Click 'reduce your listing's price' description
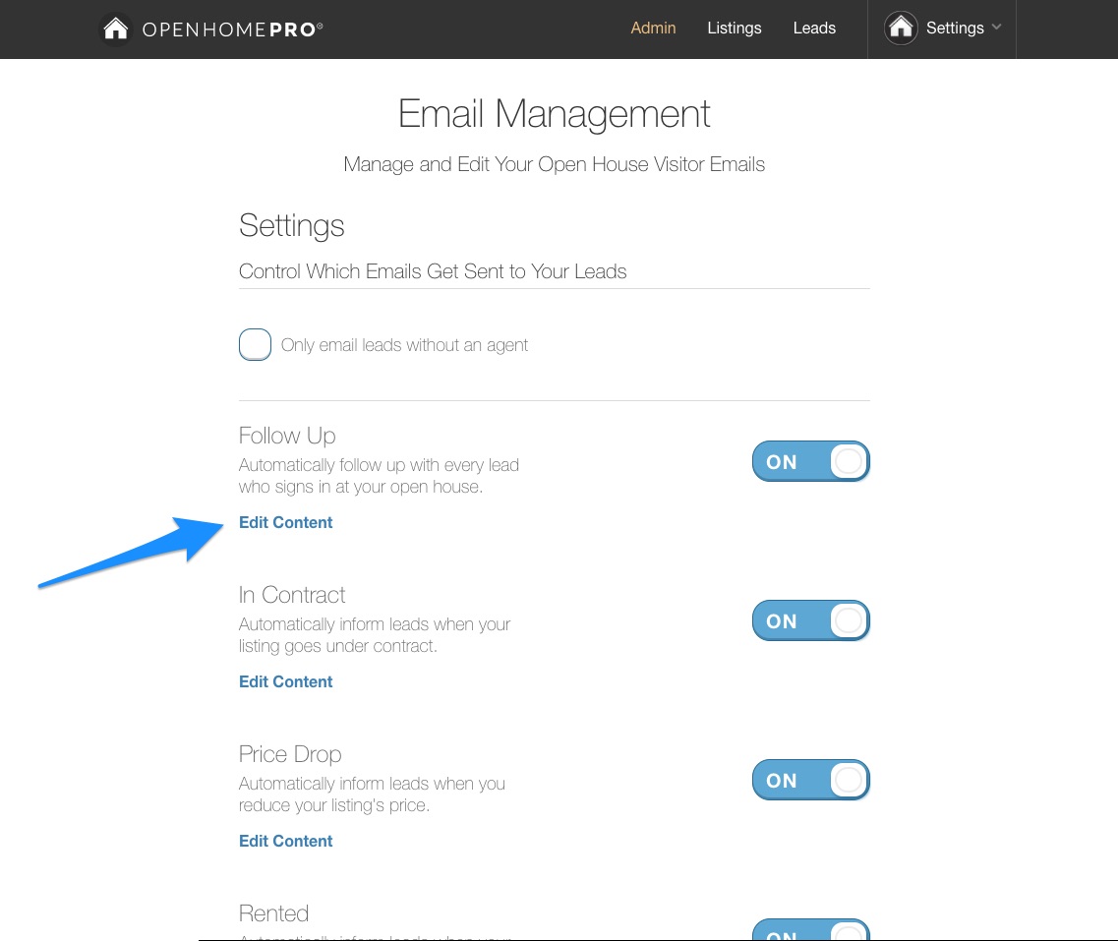The height and width of the screenshot is (941, 1118). pos(334,805)
